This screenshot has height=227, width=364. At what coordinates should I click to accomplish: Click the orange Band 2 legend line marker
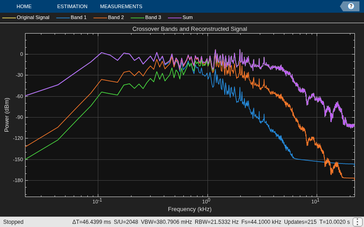pos(100,18)
